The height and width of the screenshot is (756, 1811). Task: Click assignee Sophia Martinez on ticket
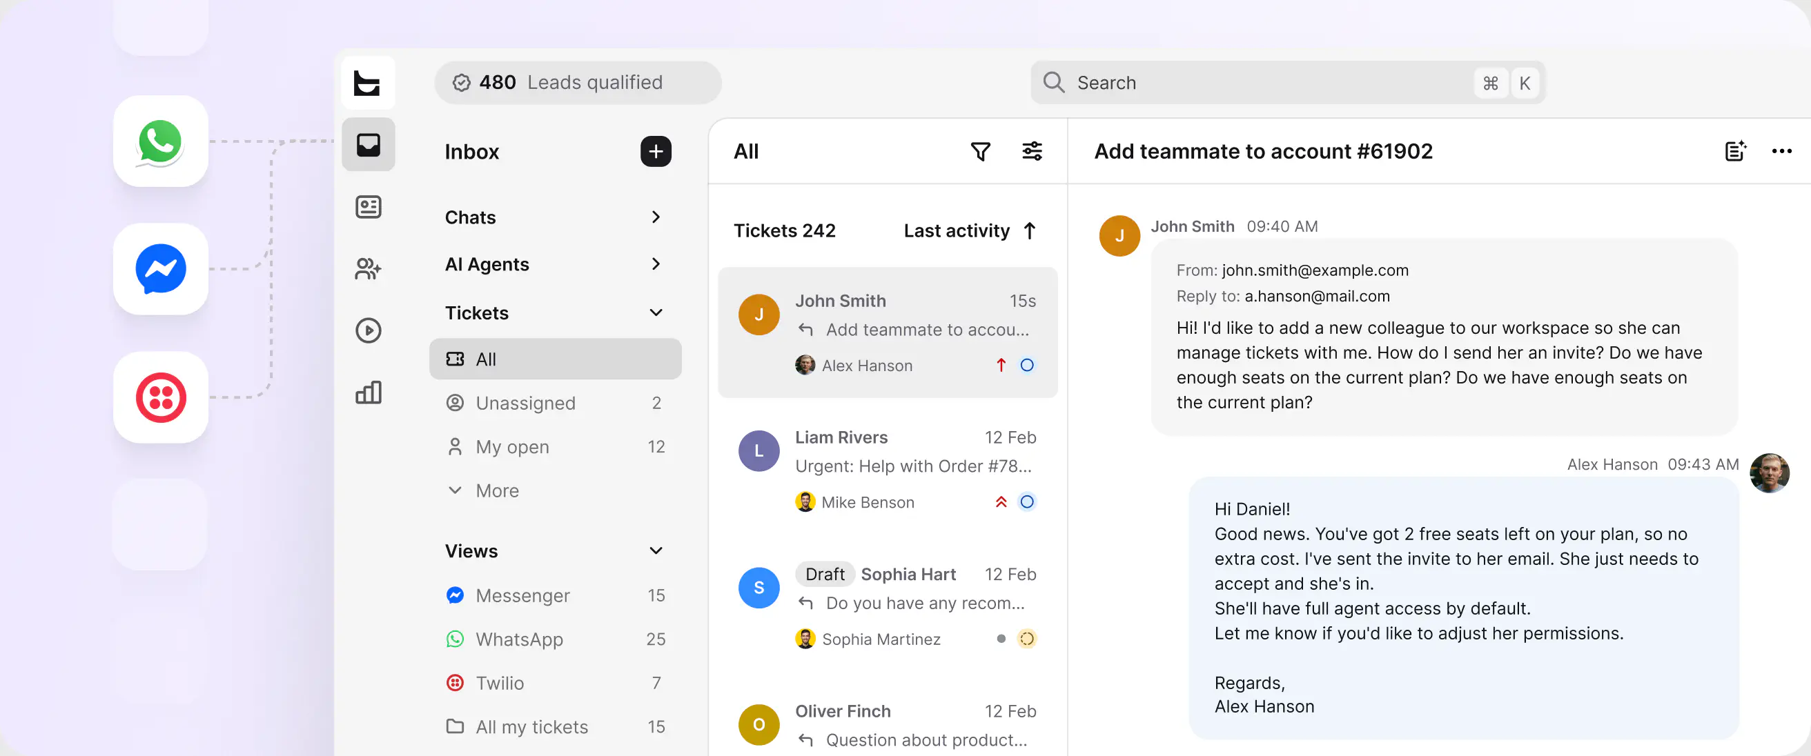coord(868,639)
